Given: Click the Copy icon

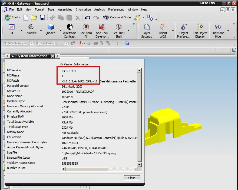Looking at the screenshot, I should (x=61, y=18).
